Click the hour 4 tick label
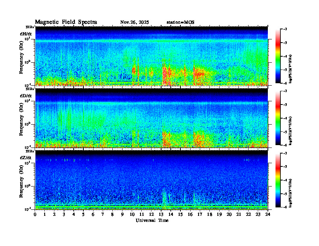The width and height of the screenshot is (319, 246). click(74, 215)
